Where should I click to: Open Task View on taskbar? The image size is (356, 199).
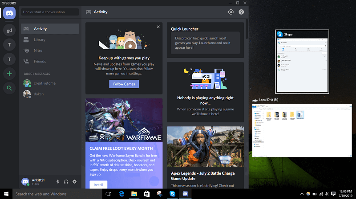point(109,194)
